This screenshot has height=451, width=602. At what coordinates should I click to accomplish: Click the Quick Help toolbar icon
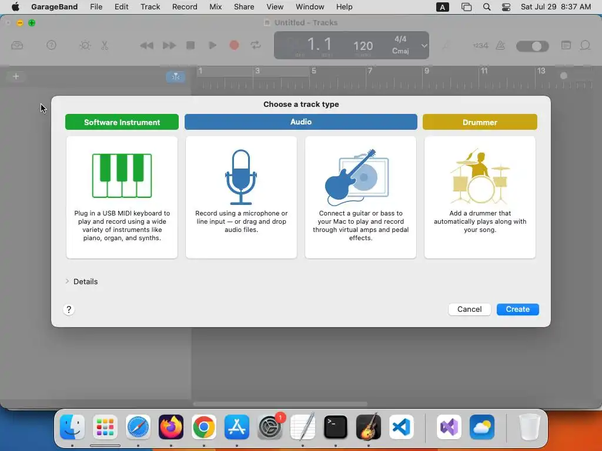tap(51, 45)
